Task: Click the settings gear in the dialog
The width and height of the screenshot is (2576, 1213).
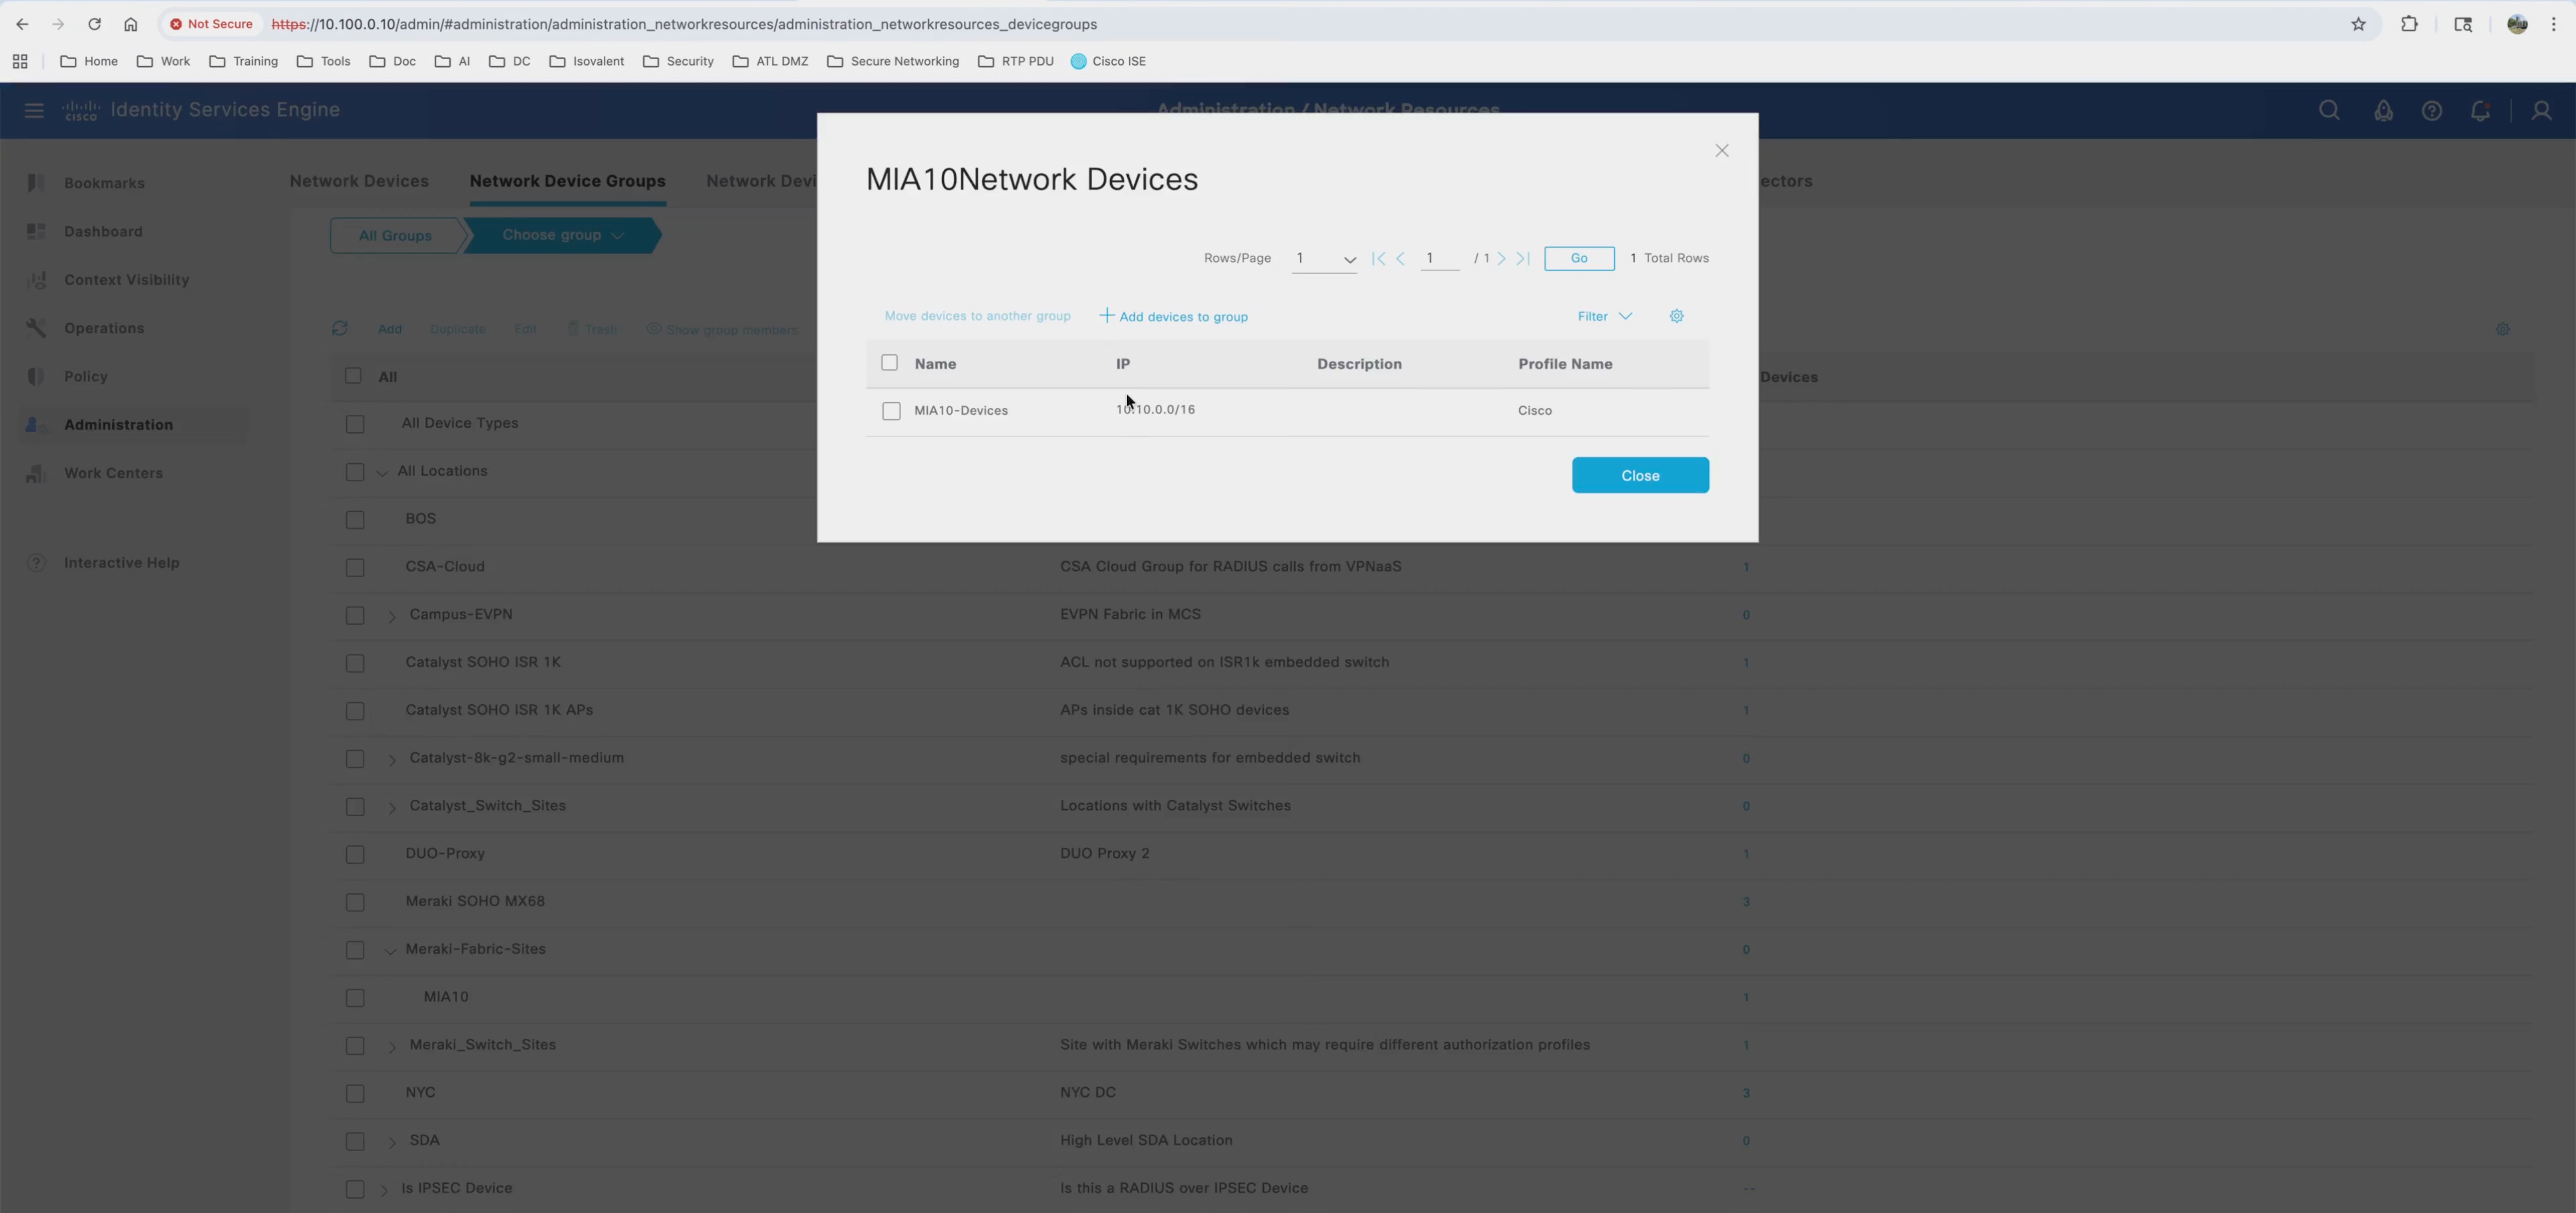Action: tap(1677, 316)
